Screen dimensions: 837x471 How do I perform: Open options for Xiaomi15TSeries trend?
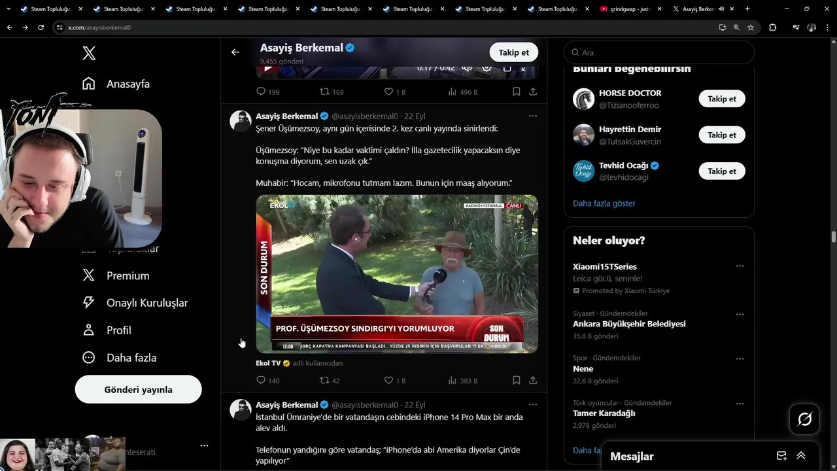point(740,266)
